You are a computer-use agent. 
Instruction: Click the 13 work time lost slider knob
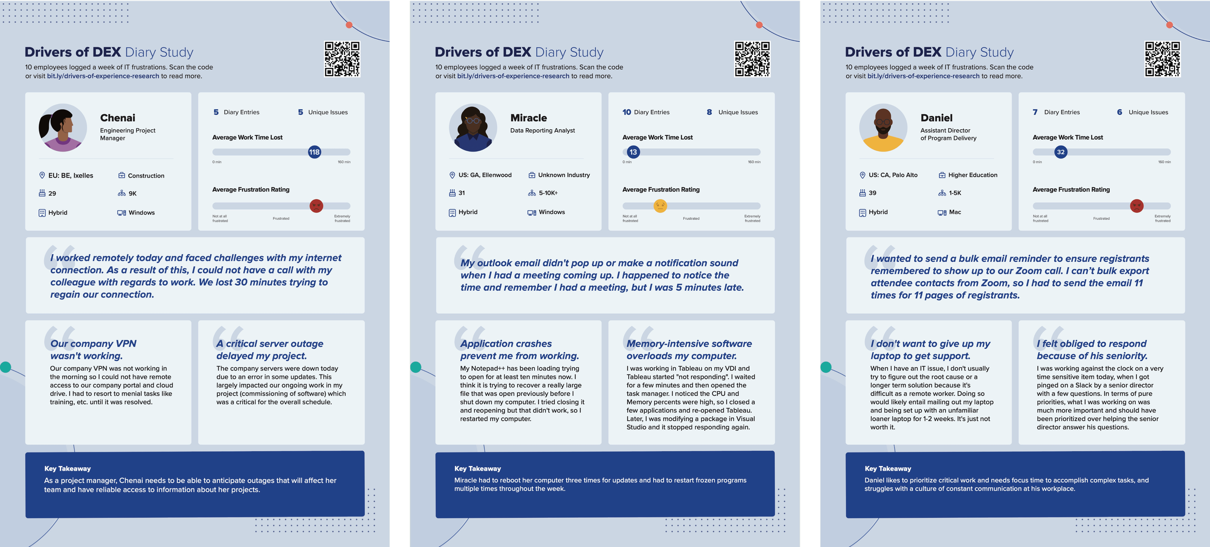633,152
